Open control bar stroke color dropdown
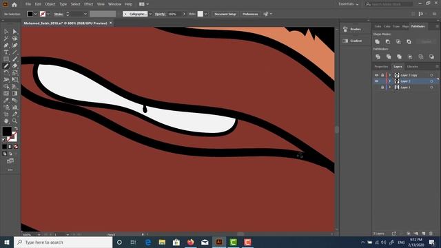This screenshot has width=441, height=248. (48, 14)
